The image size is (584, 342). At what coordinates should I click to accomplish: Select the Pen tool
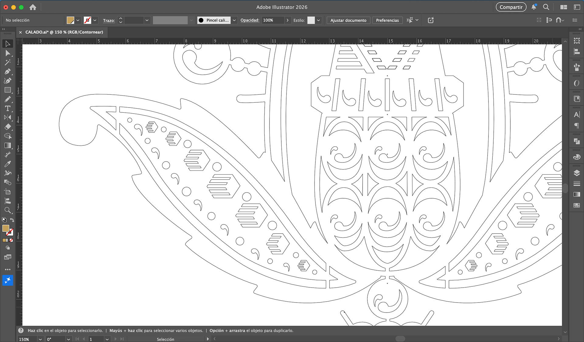click(x=8, y=72)
